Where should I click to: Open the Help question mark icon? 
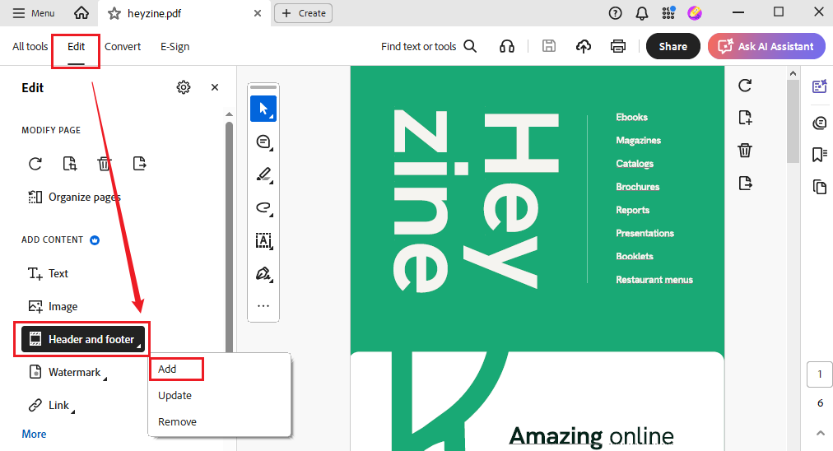tap(615, 13)
